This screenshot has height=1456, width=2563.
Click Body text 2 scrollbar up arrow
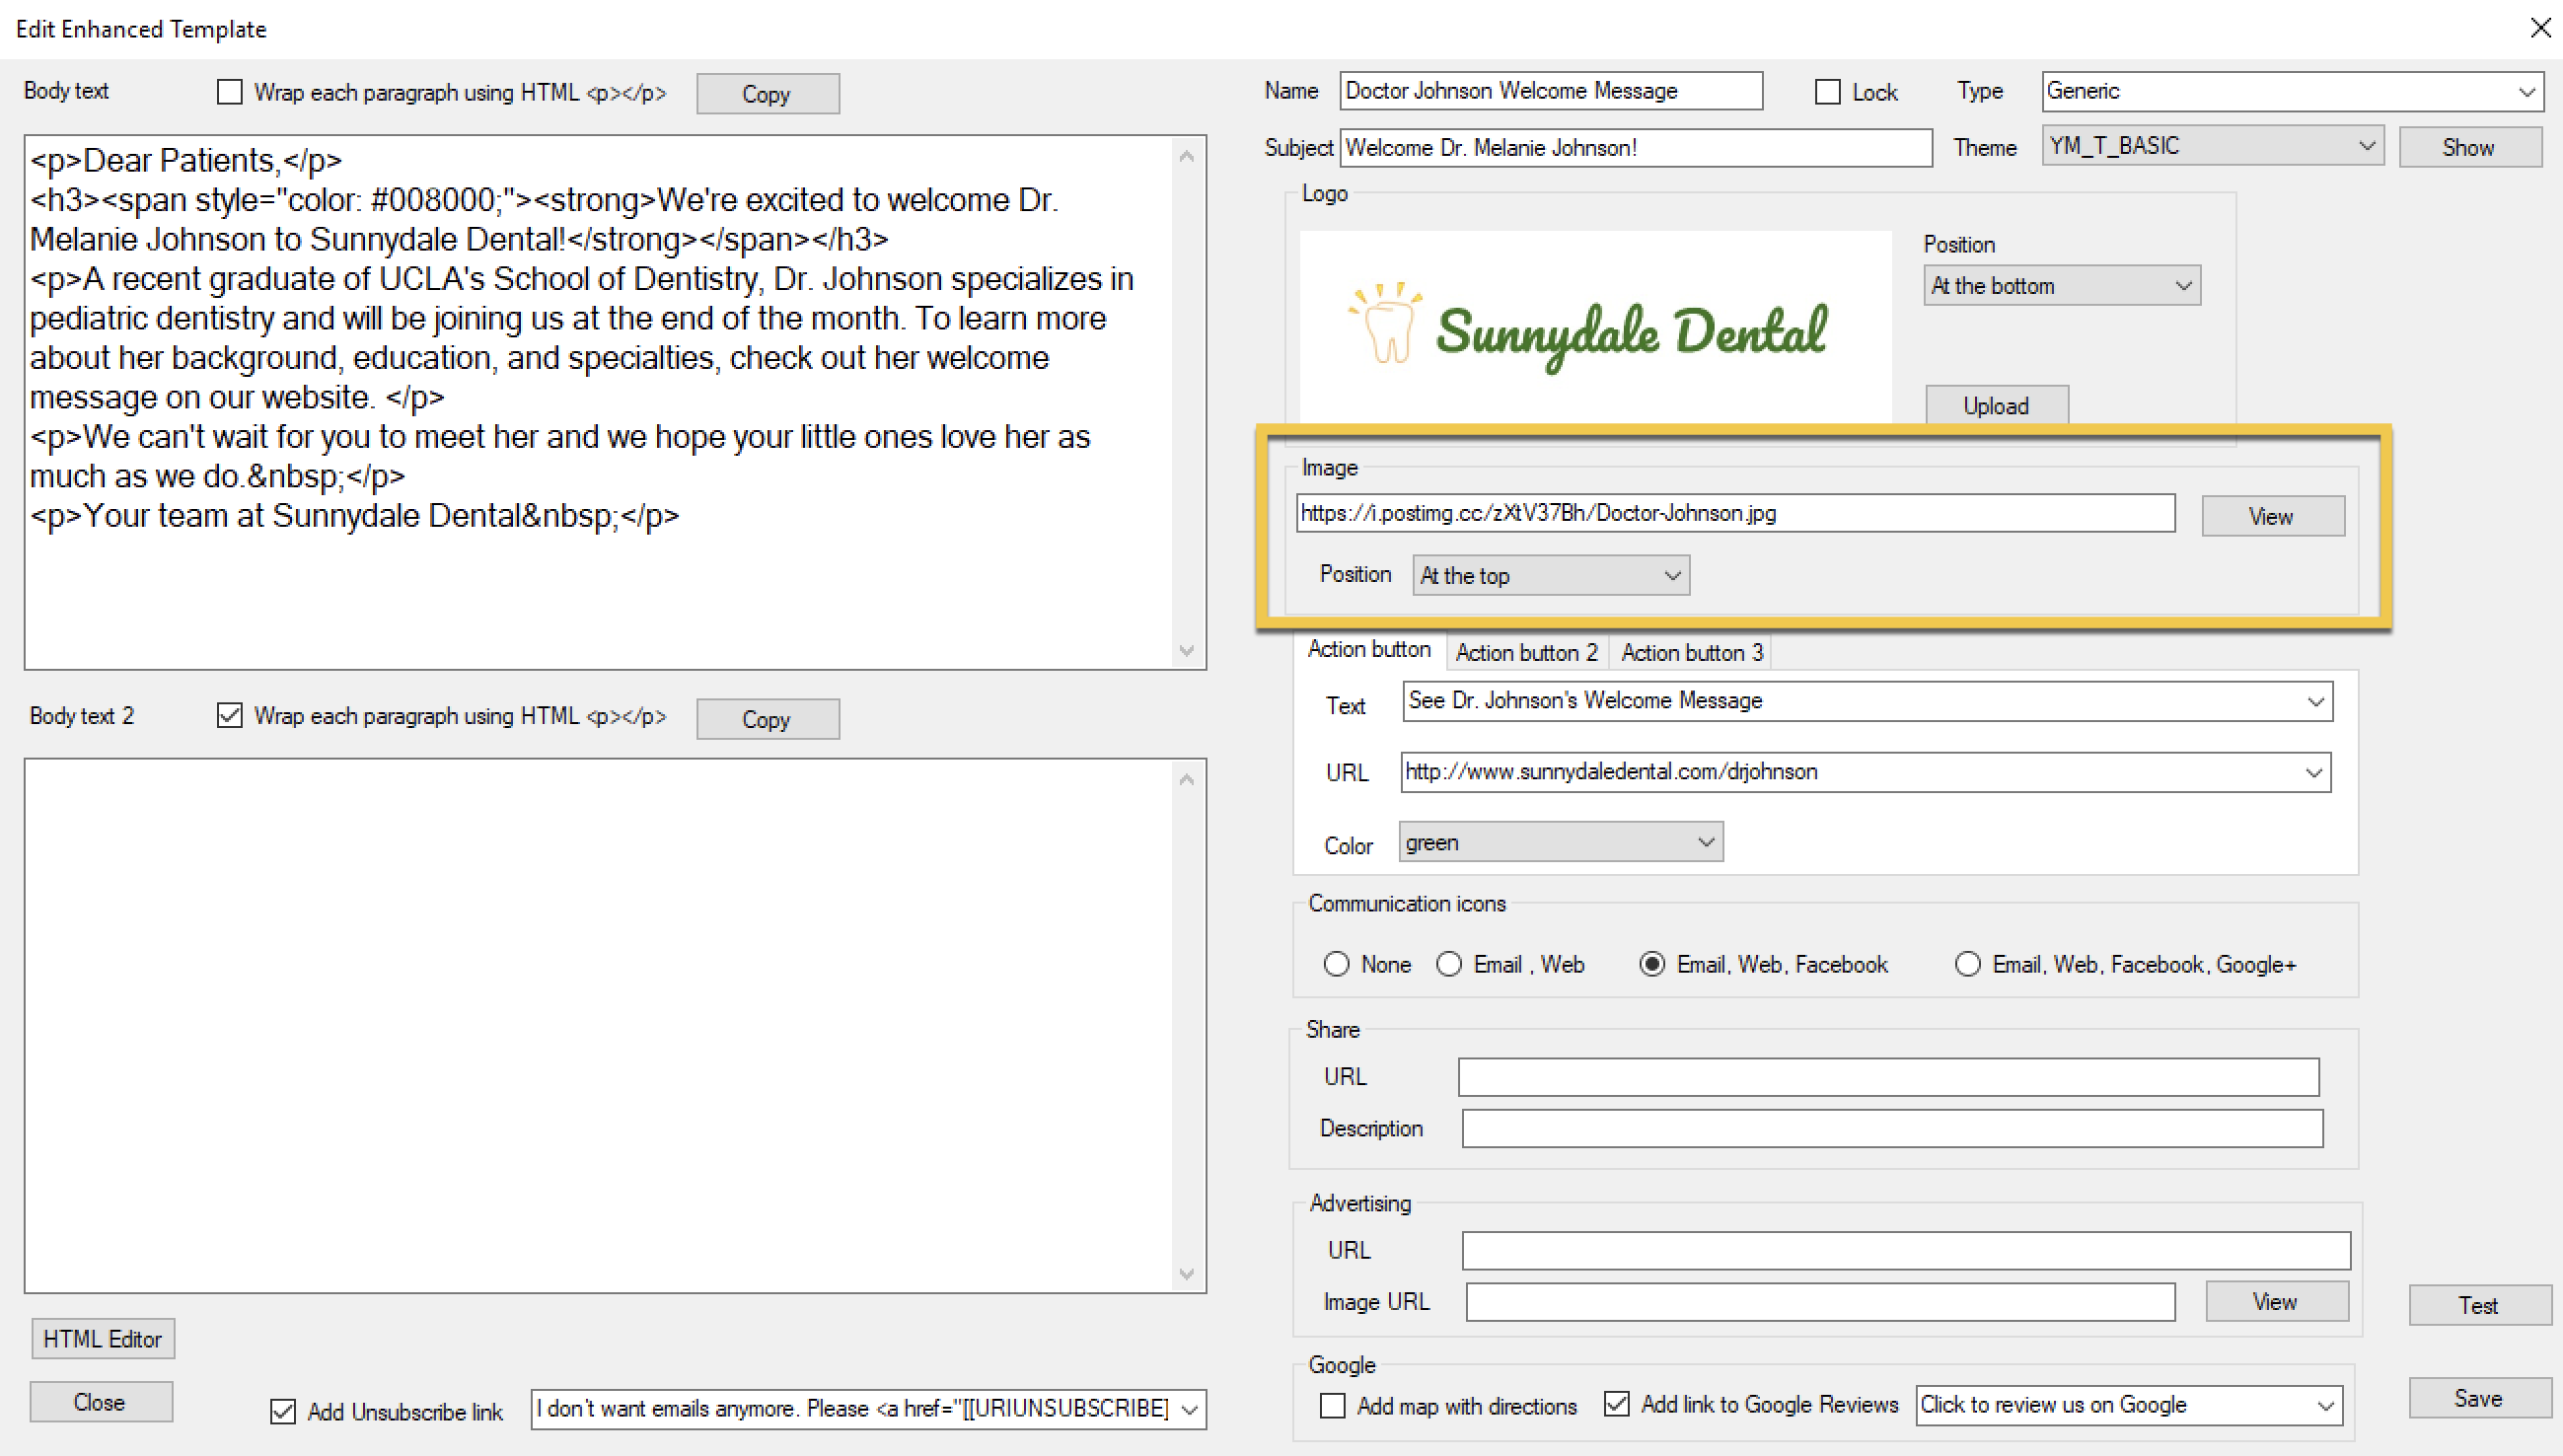(x=1186, y=779)
